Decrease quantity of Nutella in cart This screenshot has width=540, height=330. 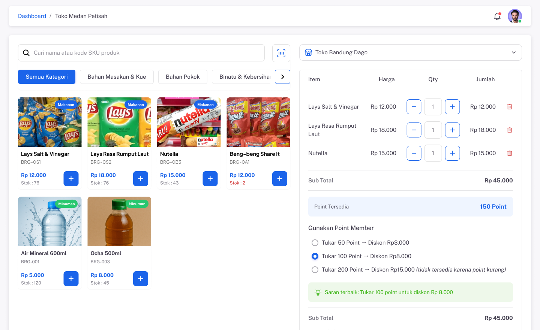pyautogui.click(x=414, y=153)
